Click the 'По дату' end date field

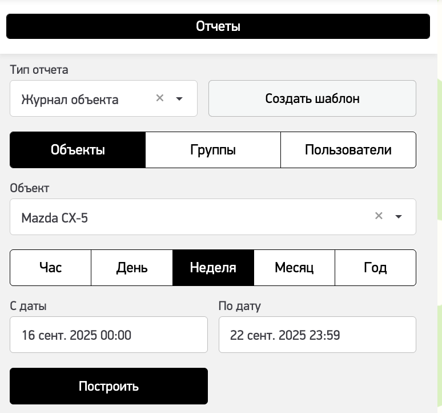tap(317, 335)
